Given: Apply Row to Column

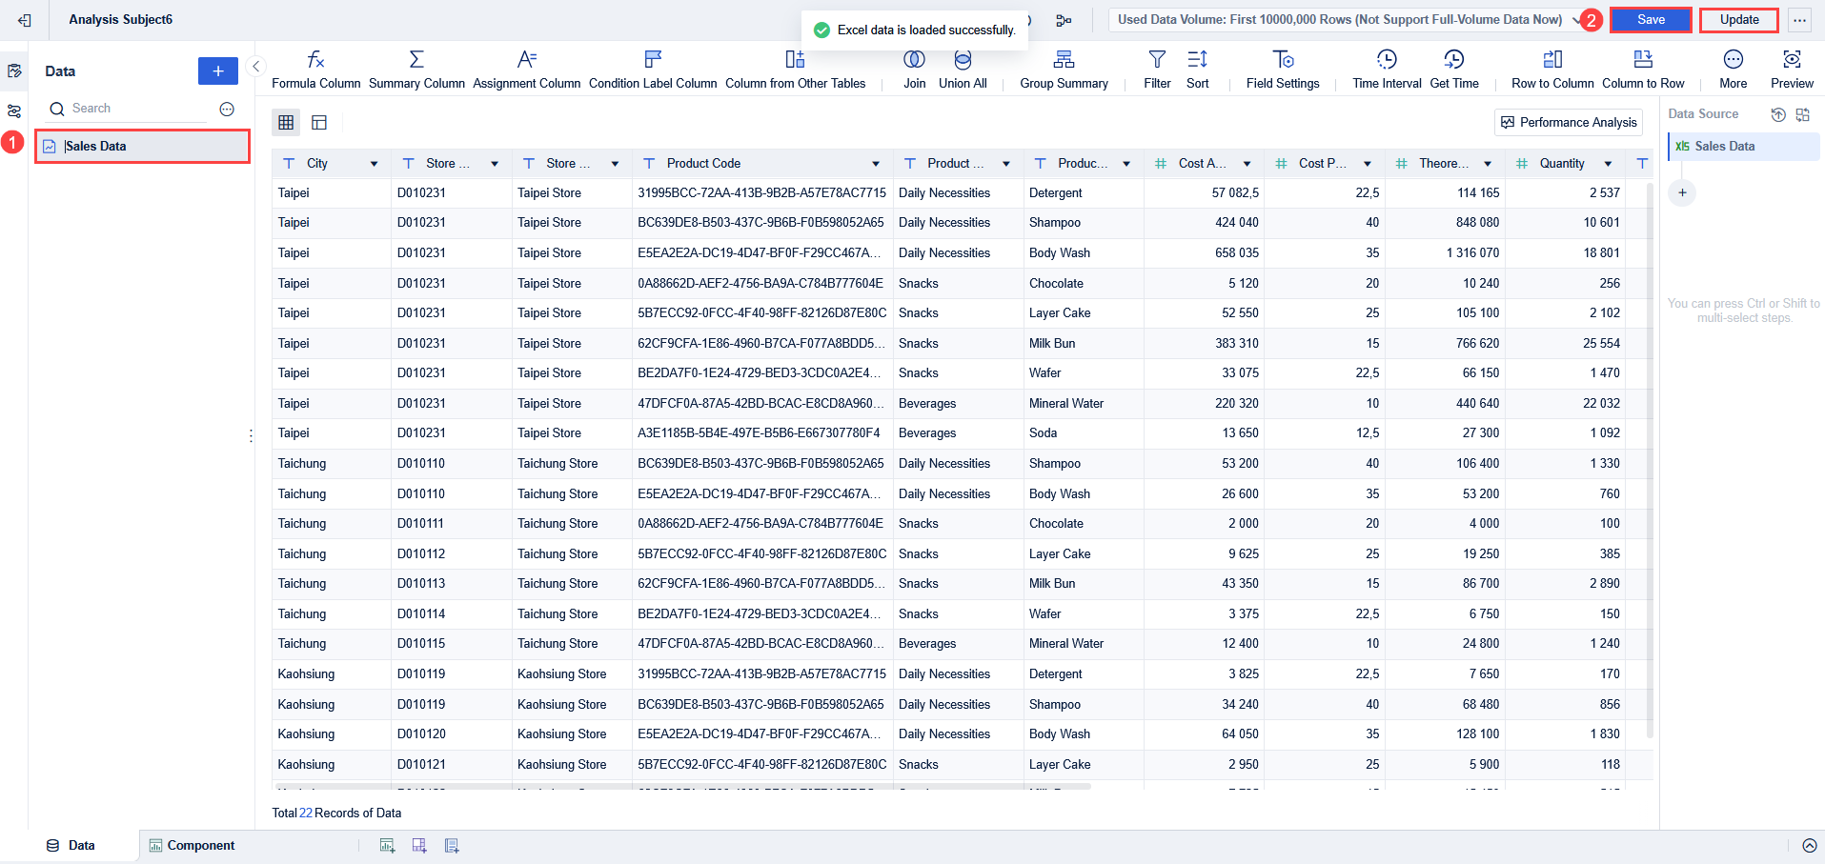Looking at the screenshot, I should [1552, 70].
